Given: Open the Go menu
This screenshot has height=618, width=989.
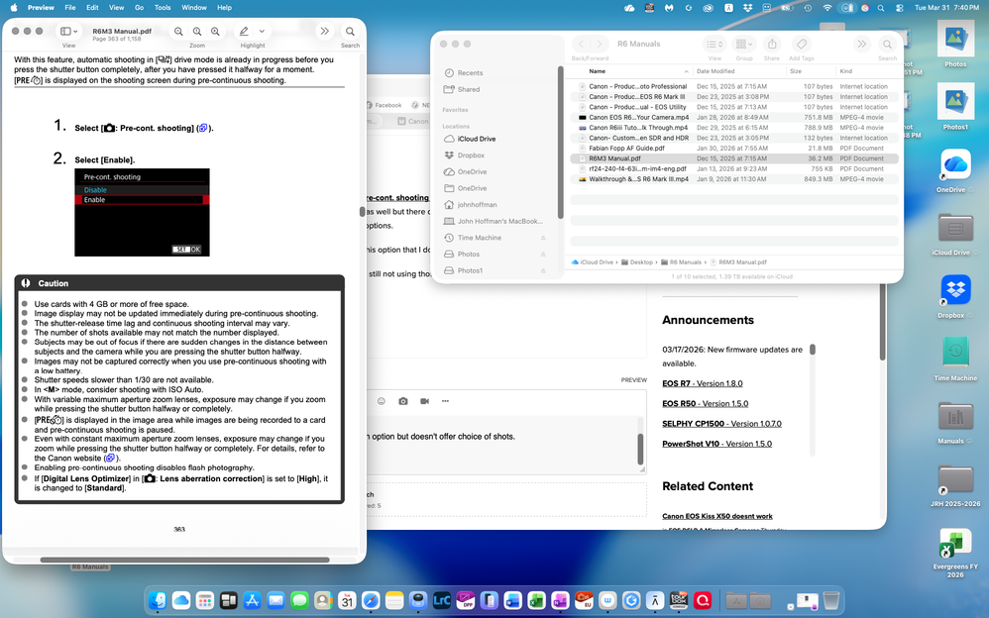Looking at the screenshot, I should [140, 8].
